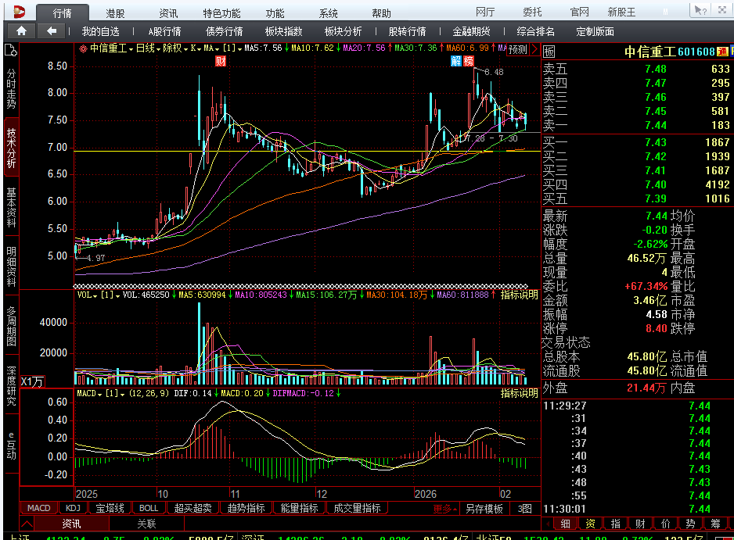Select the 财 tab in quote panel
Image resolution: width=734 pixels, height=540 pixels.
tap(640, 524)
